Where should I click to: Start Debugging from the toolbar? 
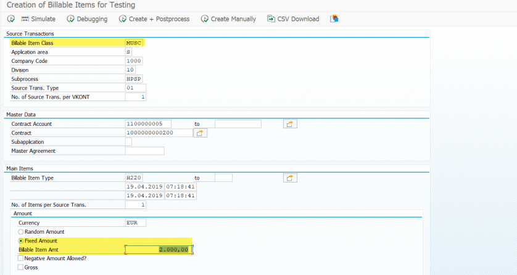(87, 18)
